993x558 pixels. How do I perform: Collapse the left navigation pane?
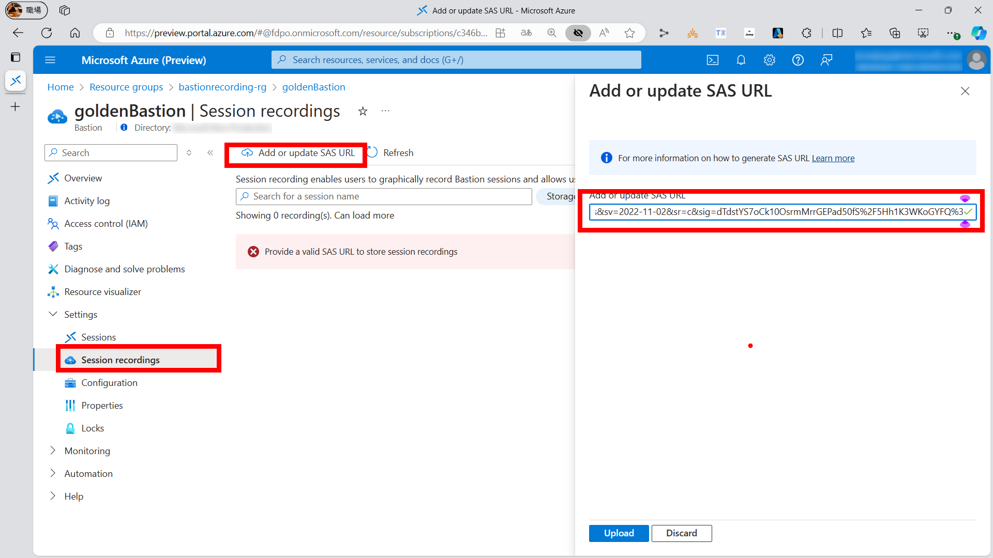point(210,153)
